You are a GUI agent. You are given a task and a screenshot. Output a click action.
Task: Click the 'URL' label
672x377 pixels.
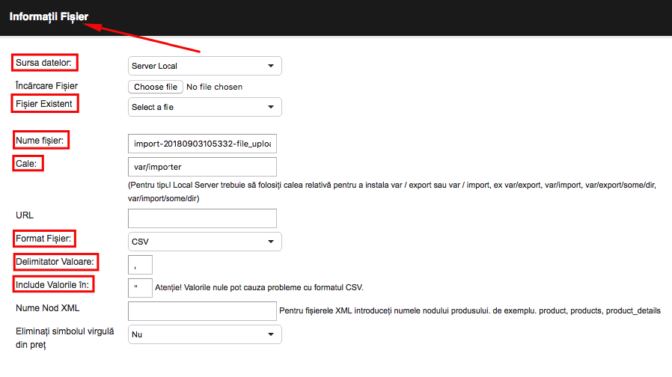[25, 215]
